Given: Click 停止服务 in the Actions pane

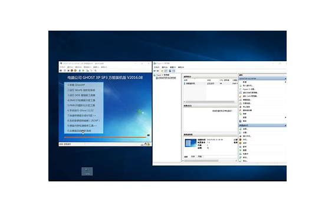Looking at the screenshot, I should click(247, 107).
